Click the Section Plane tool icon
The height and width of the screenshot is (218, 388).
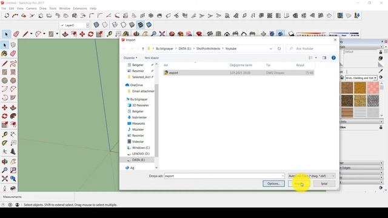263,34
